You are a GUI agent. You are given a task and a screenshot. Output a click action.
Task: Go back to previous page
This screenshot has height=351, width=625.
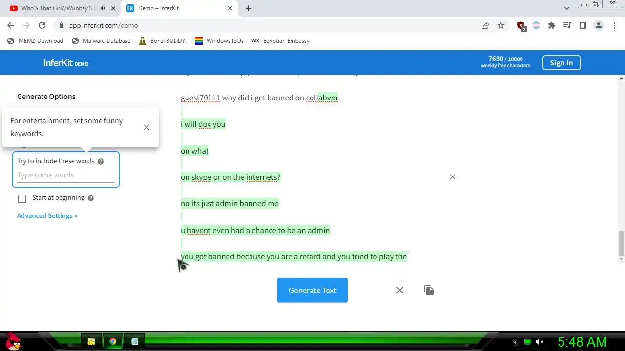point(11,25)
